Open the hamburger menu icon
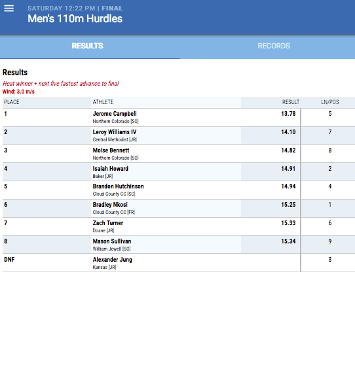This screenshot has height=371, width=355. tap(9, 9)
